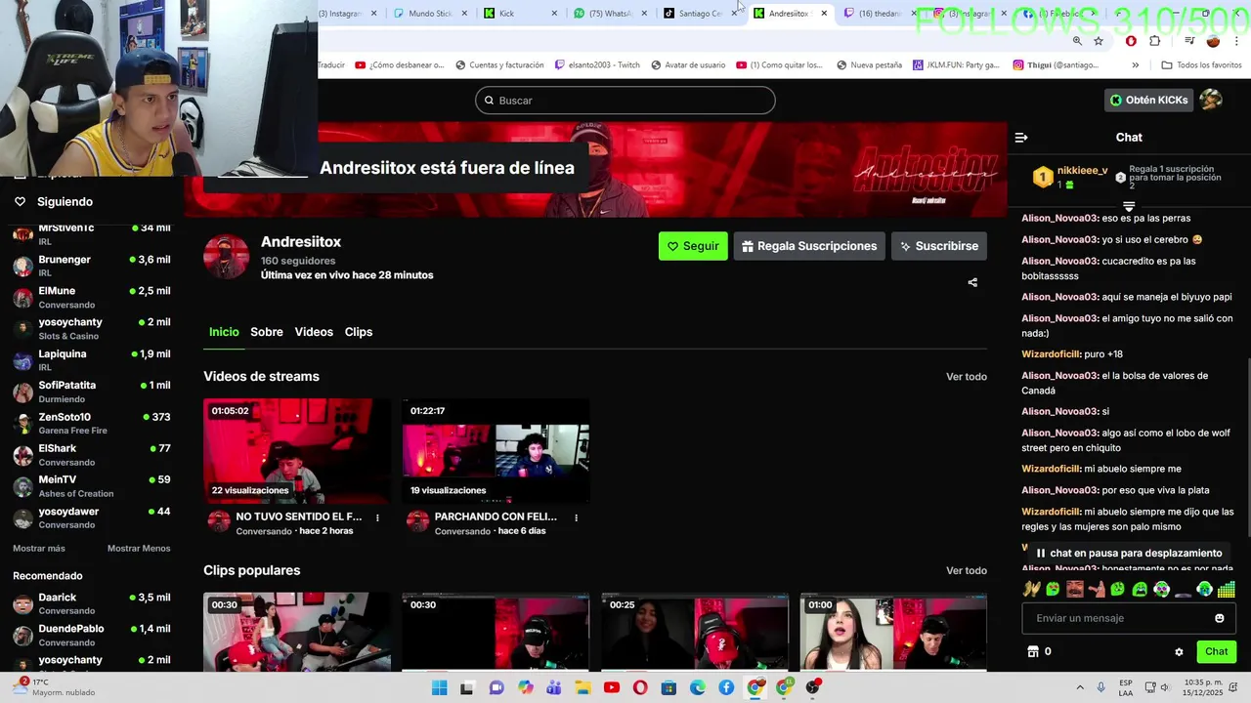
Task: Open the Chrome extensions puzzle icon
Action: point(1155,41)
